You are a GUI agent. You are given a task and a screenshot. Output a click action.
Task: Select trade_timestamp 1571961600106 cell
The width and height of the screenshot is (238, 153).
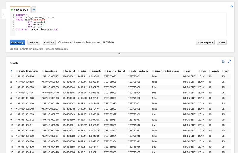(25, 76)
